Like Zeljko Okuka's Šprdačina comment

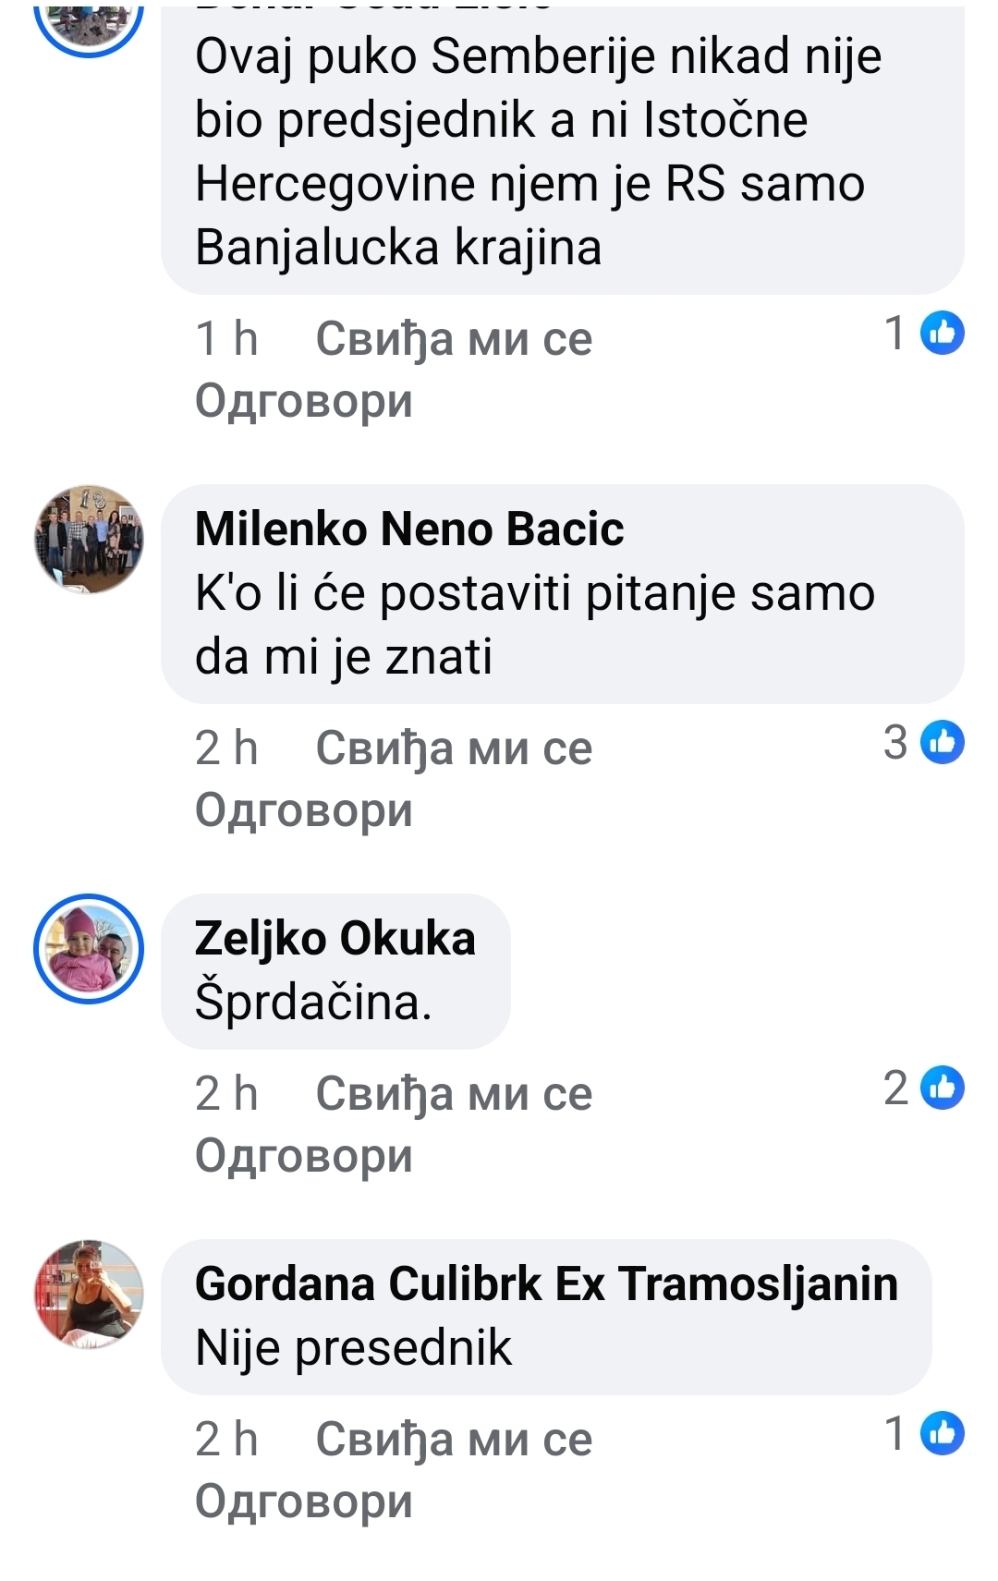[x=454, y=1093]
